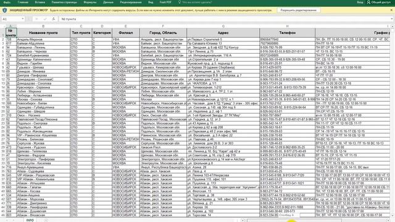Screen dimensions: 395x222
Task: Click cell 'Серпухов - Жукова'
Action: pyautogui.click(x=43, y=143)
